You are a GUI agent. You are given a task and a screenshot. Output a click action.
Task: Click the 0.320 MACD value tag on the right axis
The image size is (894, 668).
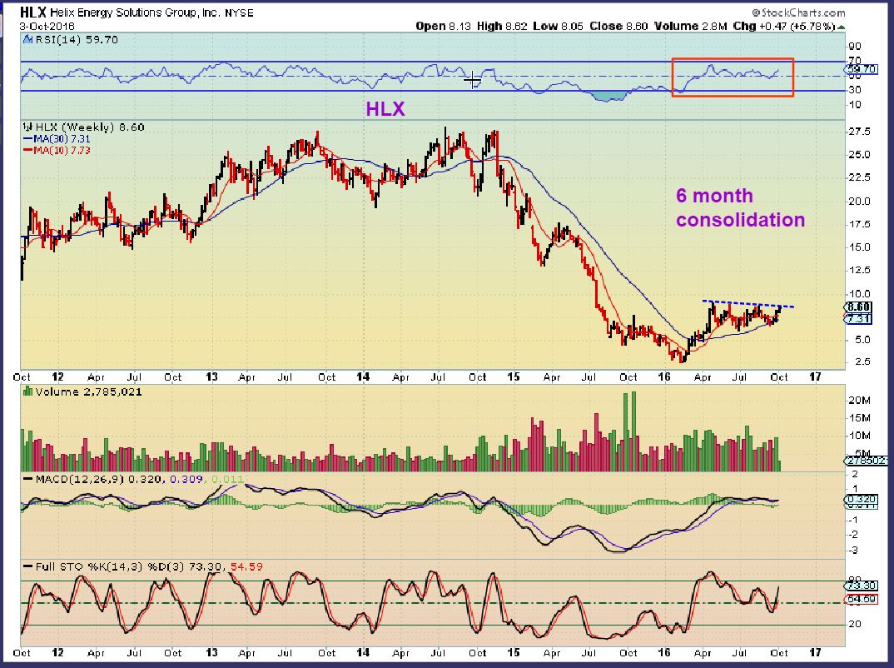pyautogui.click(x=861, y=500)
